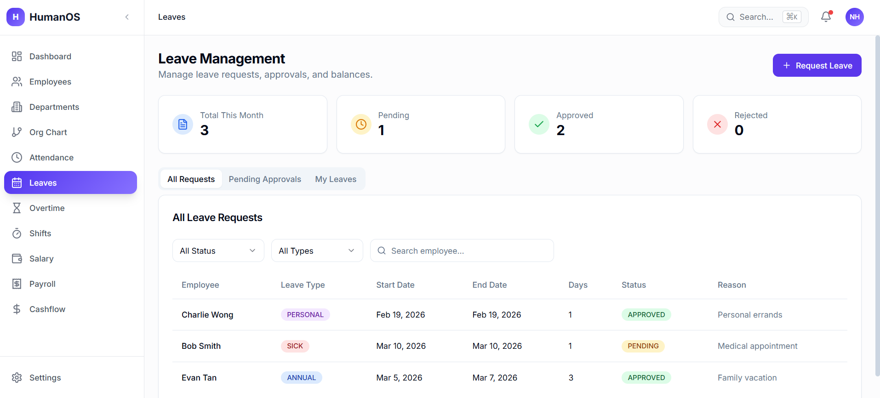Open the Payroll page
The height and width of the screenshot is (398, 880).
[42, 284]
